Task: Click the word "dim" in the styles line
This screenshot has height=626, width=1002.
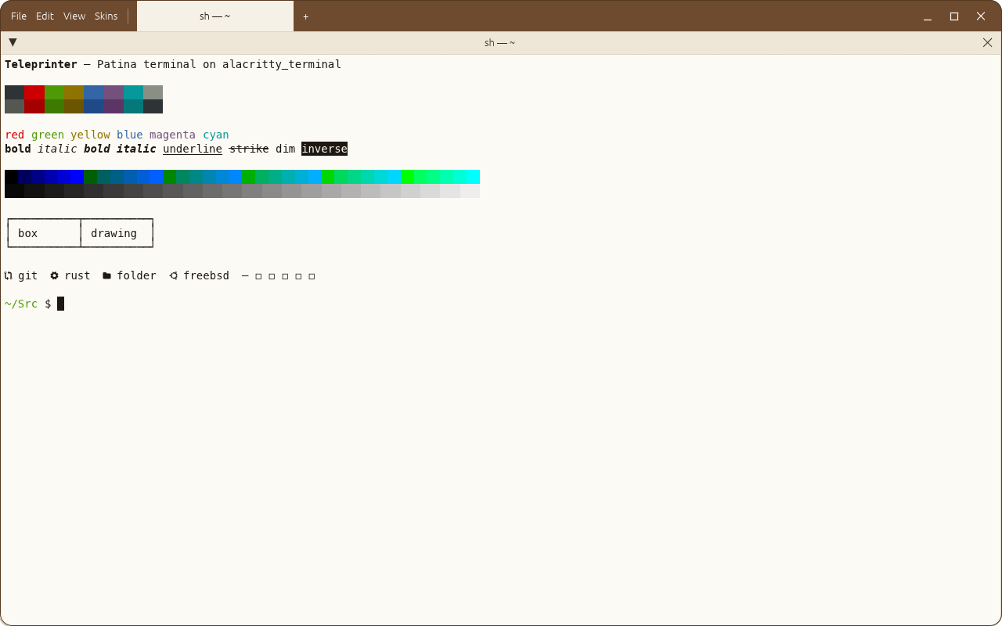Action: [285, 149]
